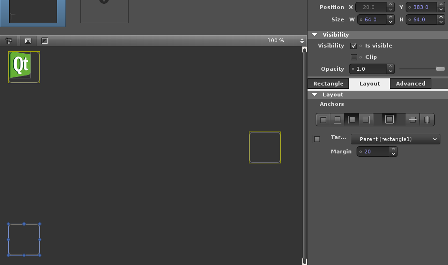Click the Qt logo image on canvas
The height and width of the screenshot is (265, 448).
pos(20,65)
